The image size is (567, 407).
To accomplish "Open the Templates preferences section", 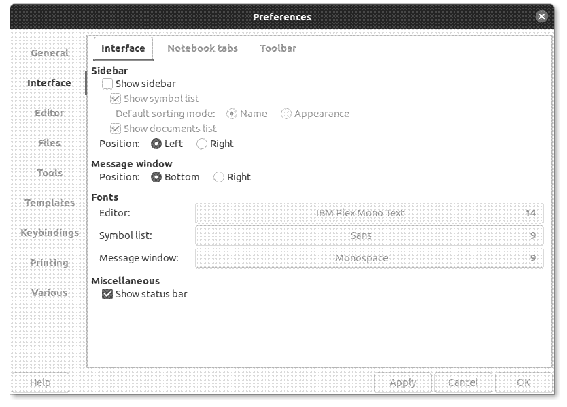I will [50, 203].
